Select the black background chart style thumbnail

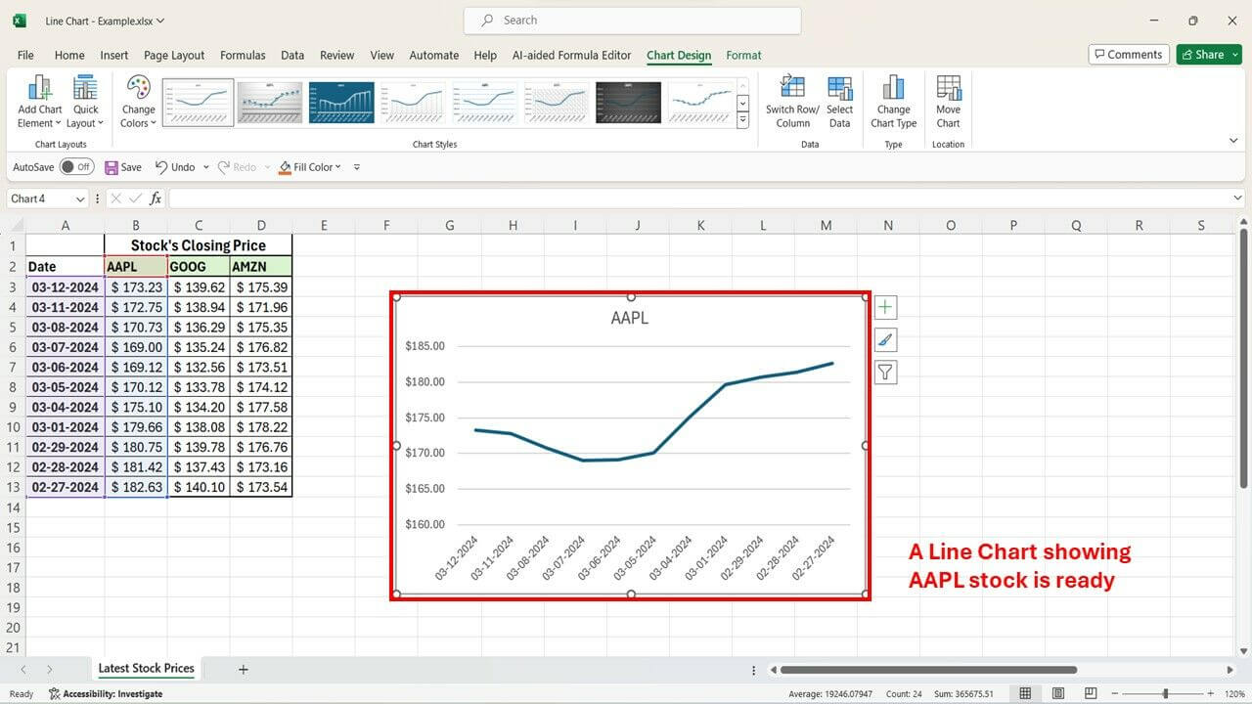point(628,103)
